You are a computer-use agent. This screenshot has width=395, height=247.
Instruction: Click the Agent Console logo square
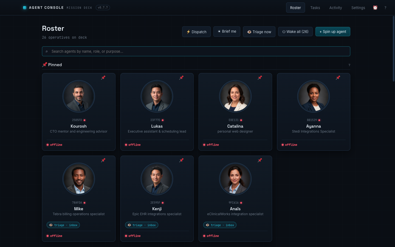pyautogui.click(x=25, y=8)
